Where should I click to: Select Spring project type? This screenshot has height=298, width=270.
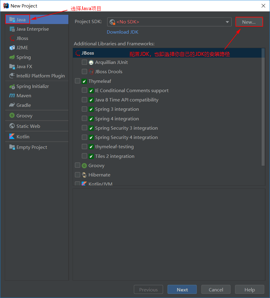point(37,57)
